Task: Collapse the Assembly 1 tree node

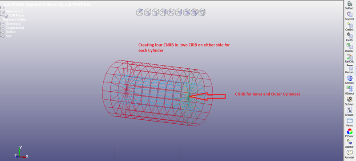Action: coord(1,12)
